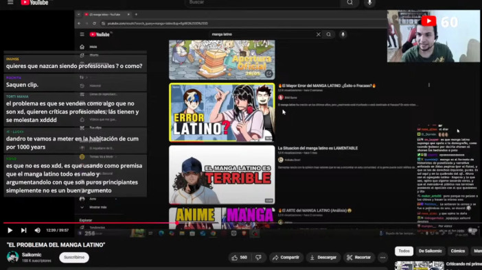Close the recorded browser's manga latino tab
Image resolution: width=482 pixels, height=270 pixels.
coord(128,14)
